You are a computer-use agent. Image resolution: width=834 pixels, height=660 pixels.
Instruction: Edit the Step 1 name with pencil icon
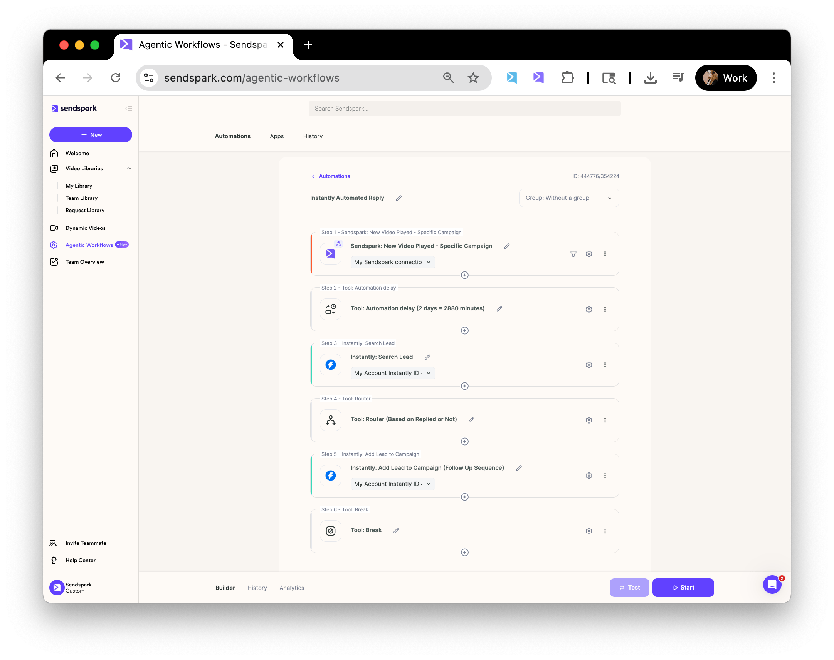pyautogui.click(x=506, y=246)
